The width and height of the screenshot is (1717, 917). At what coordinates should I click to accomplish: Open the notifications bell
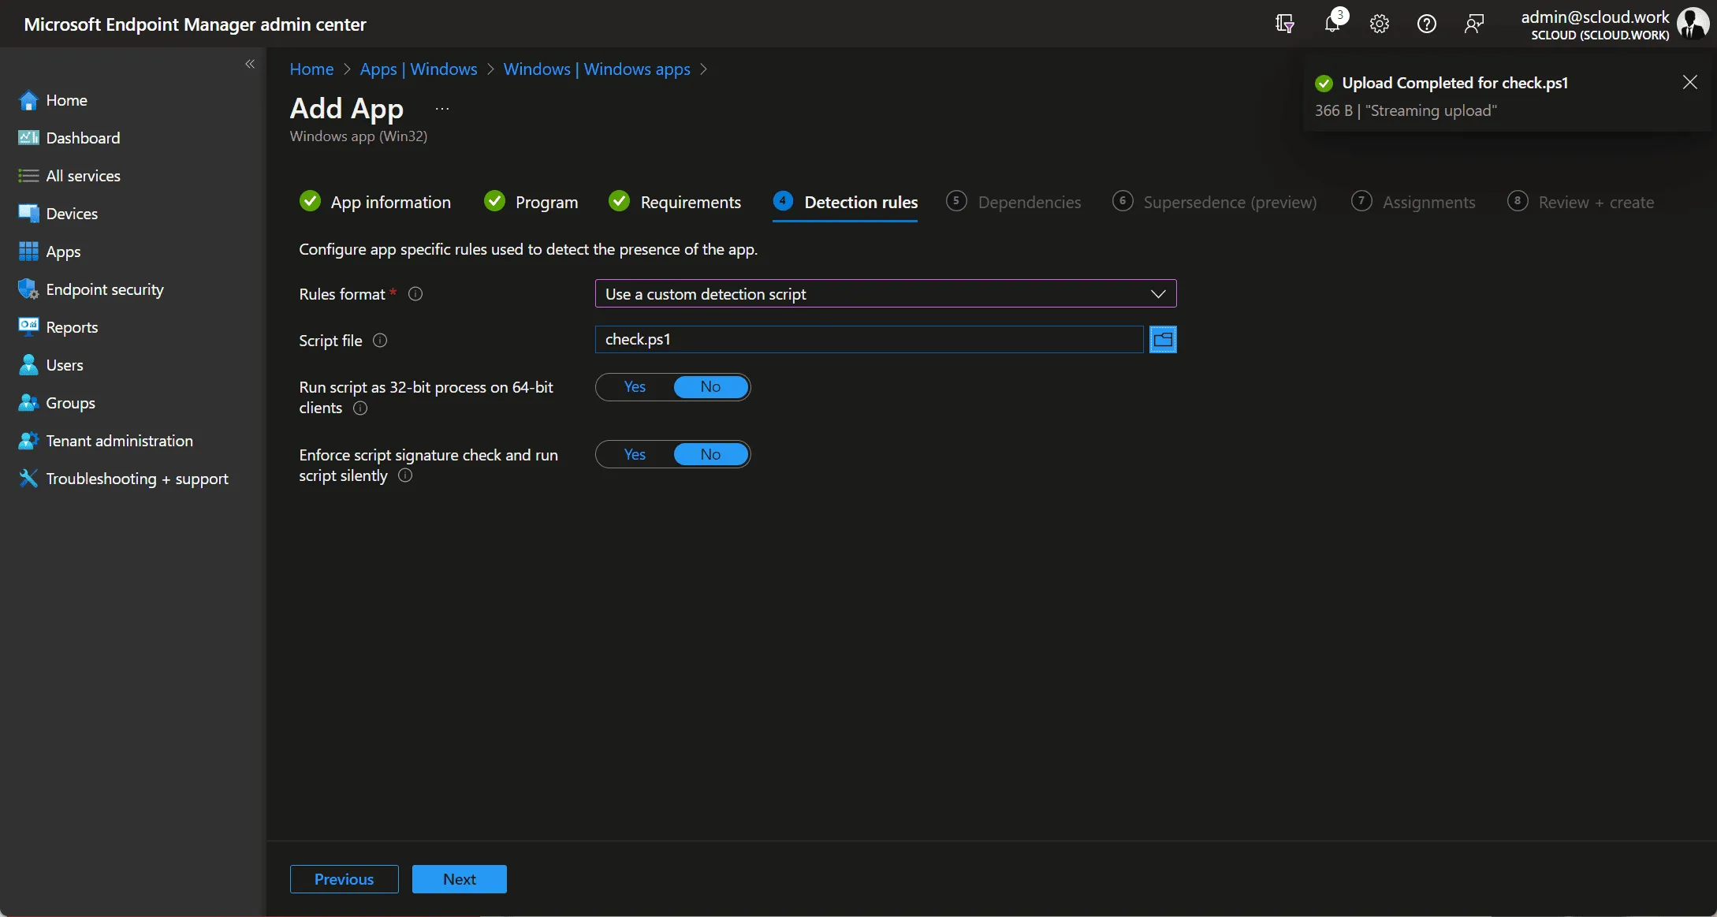click(1333, 22)
